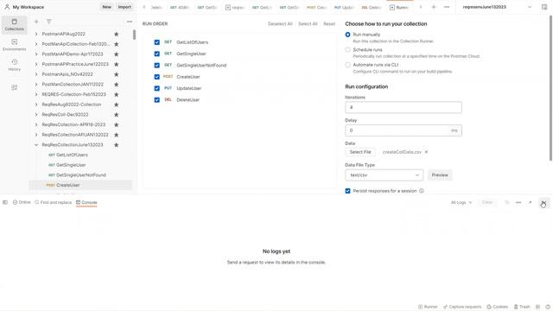Select Automate runs via CLI option

347,65
